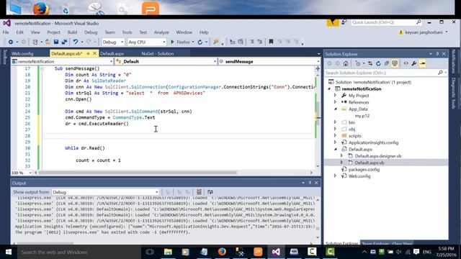461x259 pixels.
Task: Toggle auto hide on Output panel
Action: pos(310,183)
